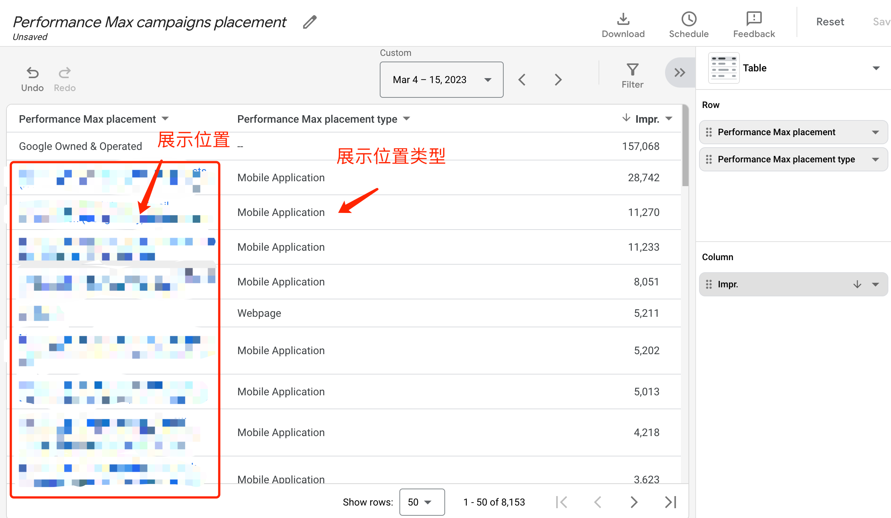Click the Custom date label

coord(395,53)
